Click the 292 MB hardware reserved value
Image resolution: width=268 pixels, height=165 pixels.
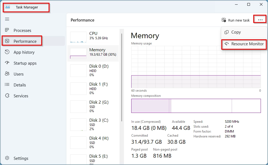230,136
